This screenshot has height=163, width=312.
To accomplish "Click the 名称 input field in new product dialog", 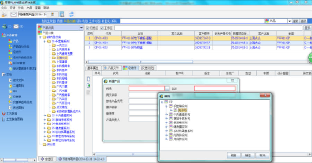I will (x=215, y=88).
